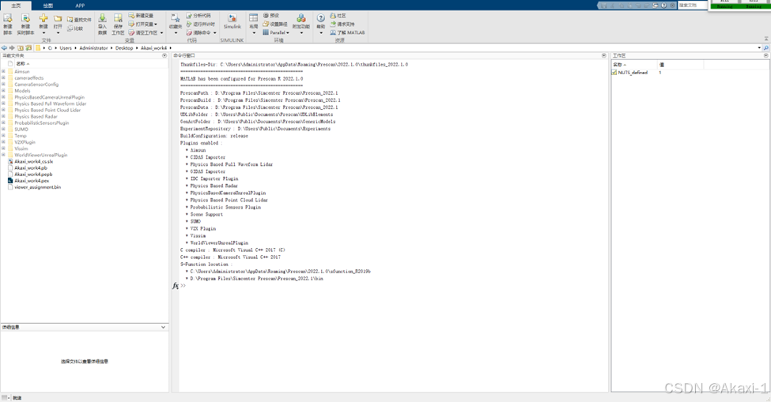Expand the Models folder tree node
This screenshot has height=402, width=771.
[3, 91]
